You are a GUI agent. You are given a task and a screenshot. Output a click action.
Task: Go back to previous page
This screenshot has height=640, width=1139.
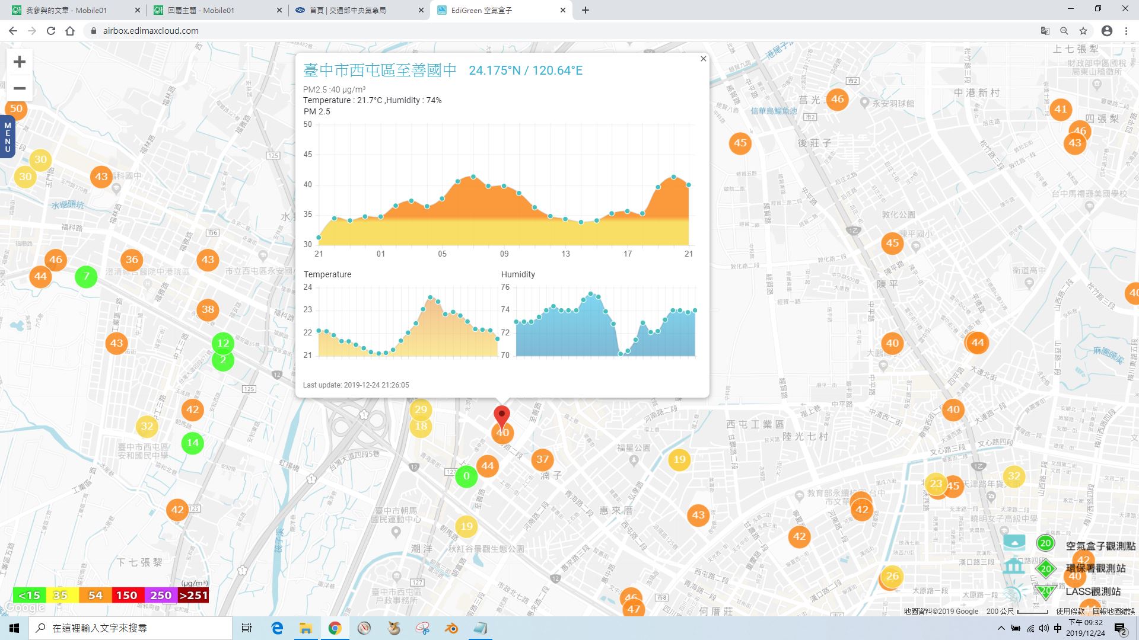pos(13,31)
